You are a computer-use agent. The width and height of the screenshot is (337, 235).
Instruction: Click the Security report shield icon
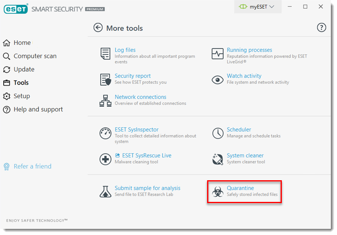105,80
